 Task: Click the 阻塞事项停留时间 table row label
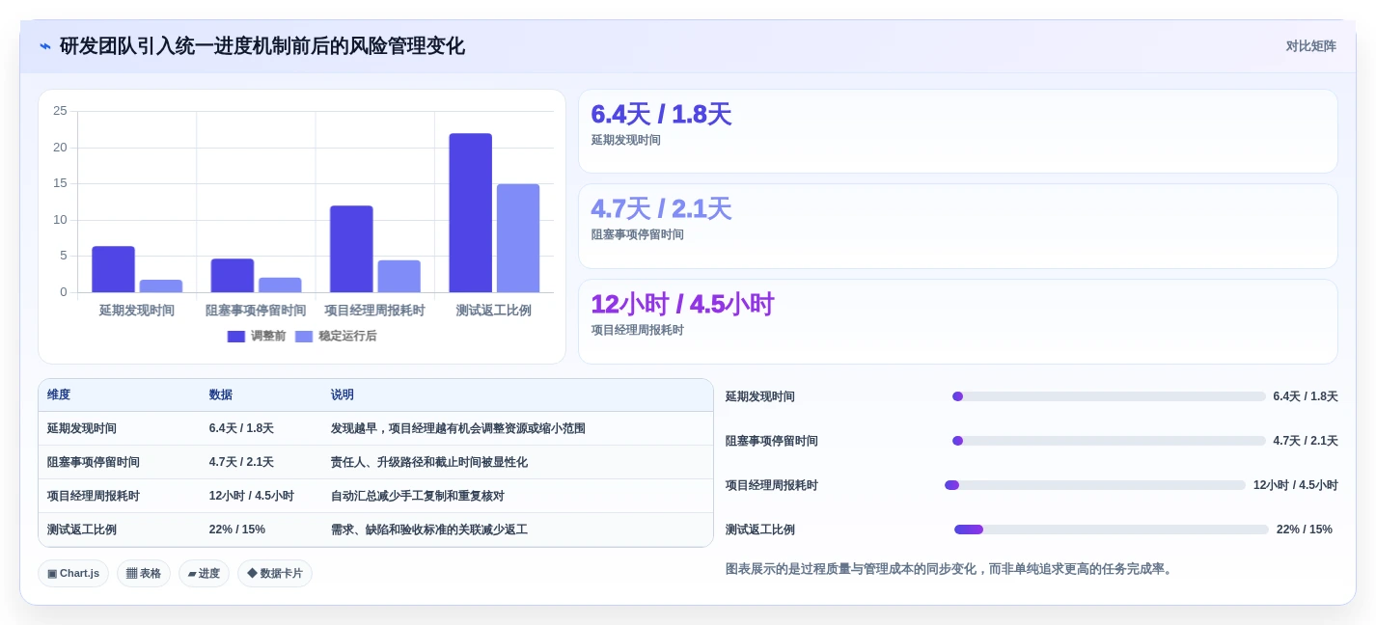click(x=94, y=462)
